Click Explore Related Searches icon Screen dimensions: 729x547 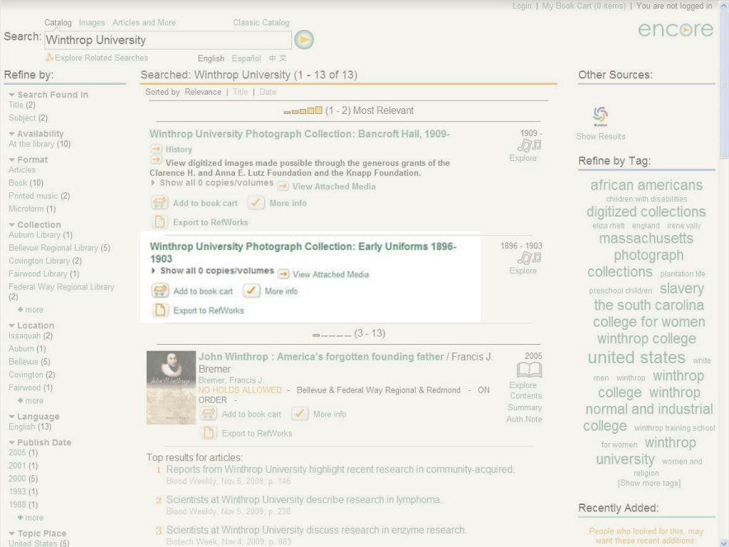49,58
